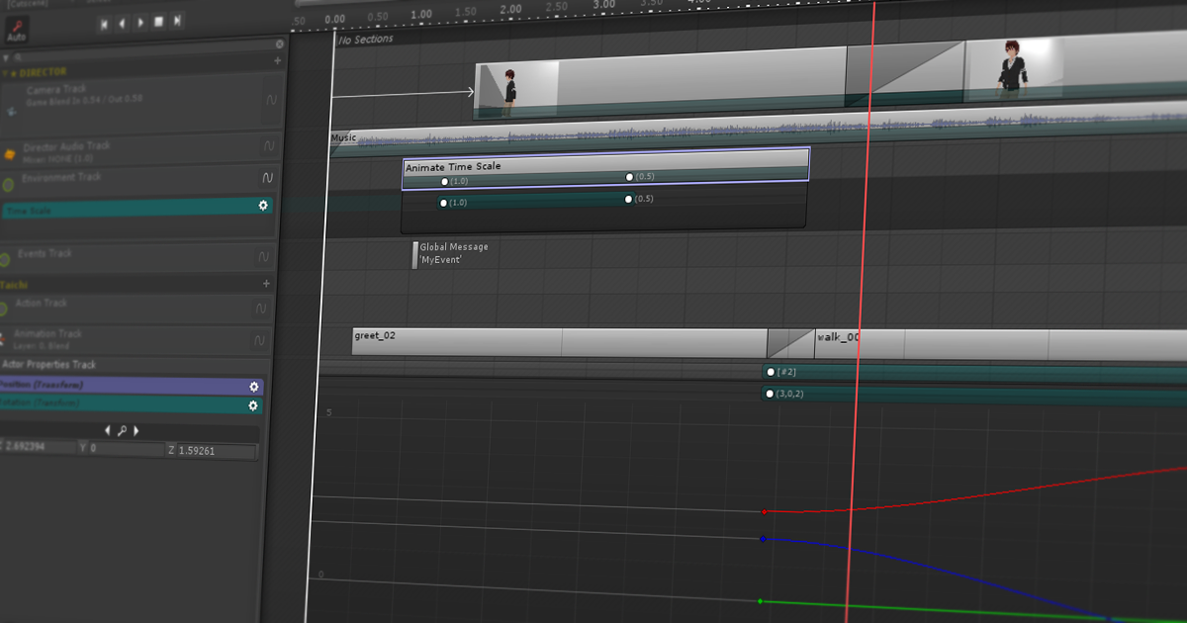Toggle the Events Track active circle
Image resolution: width=1187 pixels, height=623 pixels.
click(6, 260)
